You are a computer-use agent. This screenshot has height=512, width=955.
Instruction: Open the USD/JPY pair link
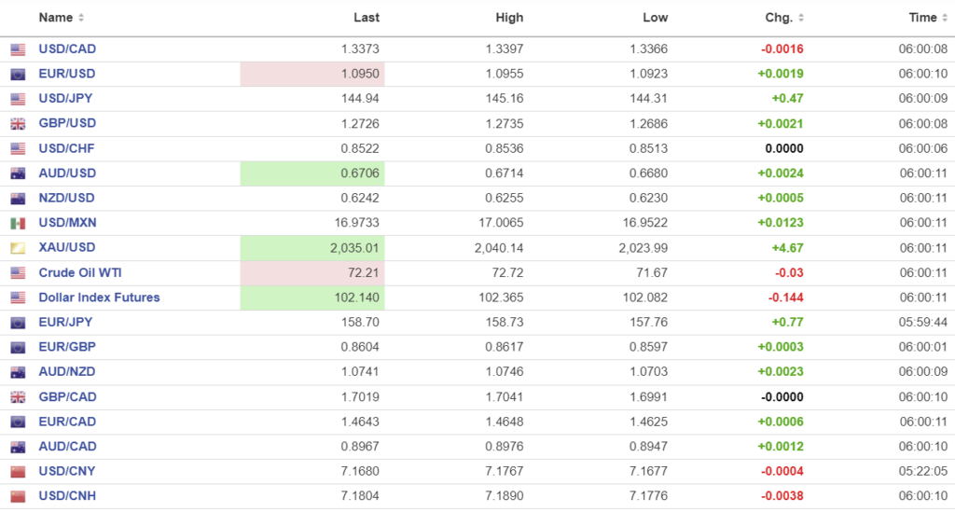coord(65,99)
